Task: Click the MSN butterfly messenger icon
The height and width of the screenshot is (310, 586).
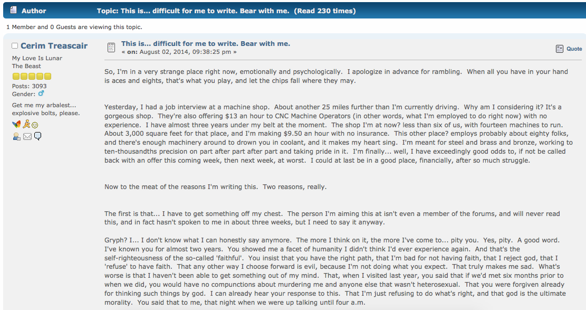Action: coord(16,124)
